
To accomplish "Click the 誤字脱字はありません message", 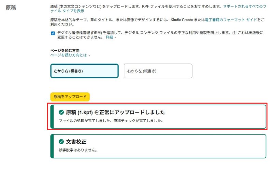I will pos(78,150).
